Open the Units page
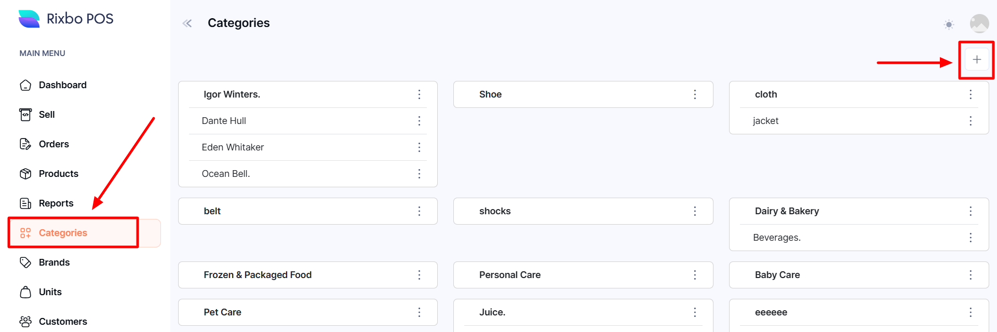Screen dimensions: 997x332 pyautogui.click(x=50, y=292)
